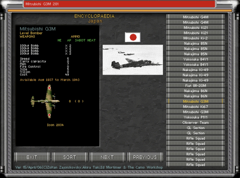The width and height of the screenshot is (240, 178).
Task: Click the Japanese flag icon
Action: point(133,37)
